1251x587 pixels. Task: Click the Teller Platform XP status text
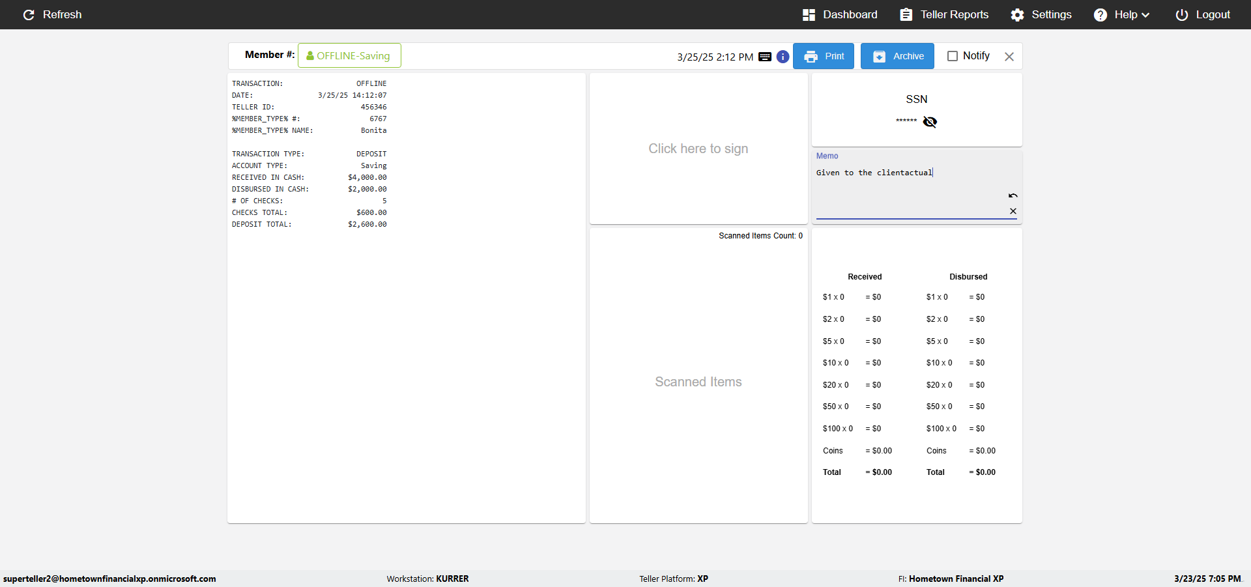click(674, 579)
